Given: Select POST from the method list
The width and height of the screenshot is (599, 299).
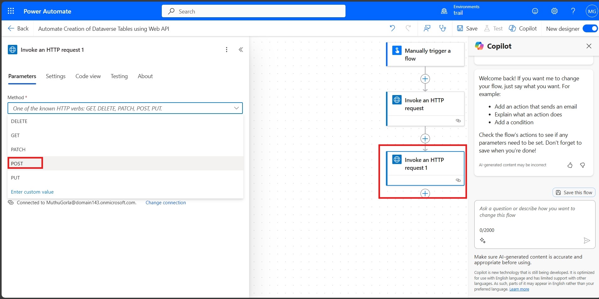Looking at the screenshot, I should 17,163.
